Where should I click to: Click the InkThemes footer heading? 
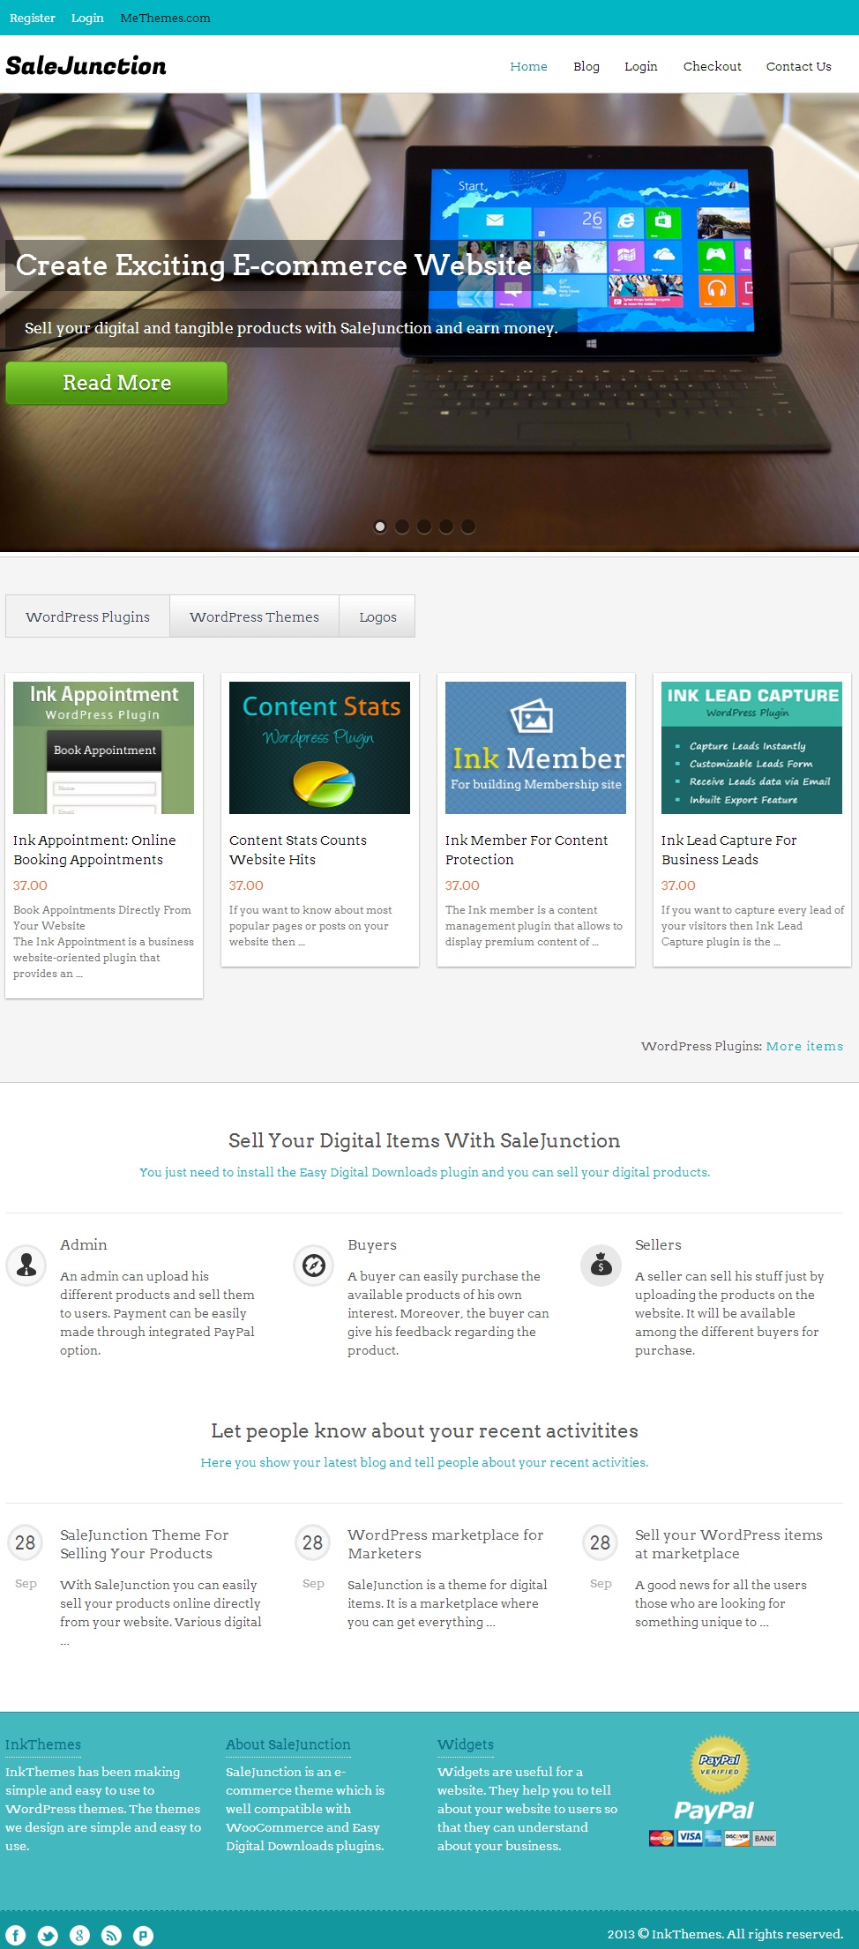point(43,1744)
